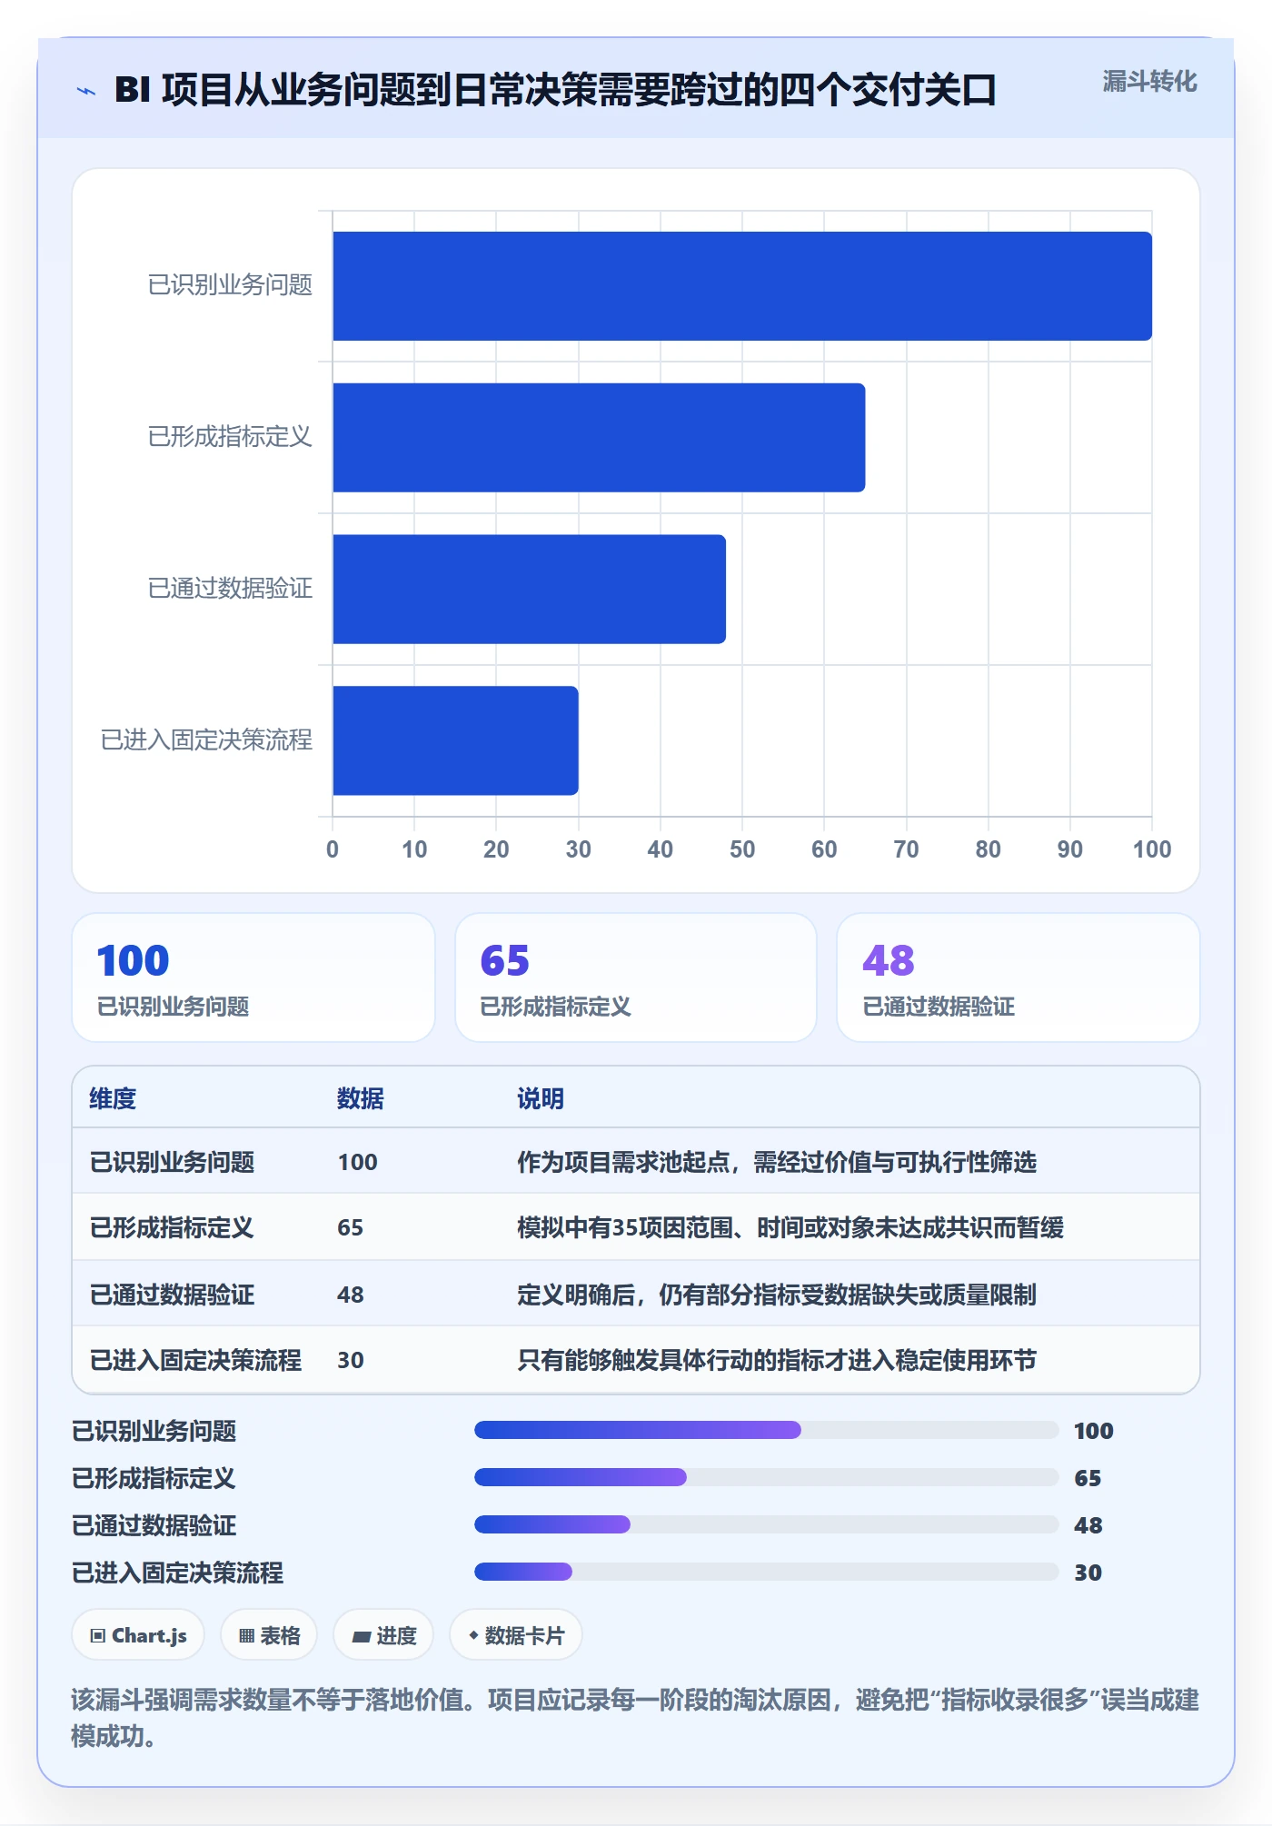This screenshot has width=1272, height=1826.
Task: Click the table value 30
Action: tap(350, 1360)
